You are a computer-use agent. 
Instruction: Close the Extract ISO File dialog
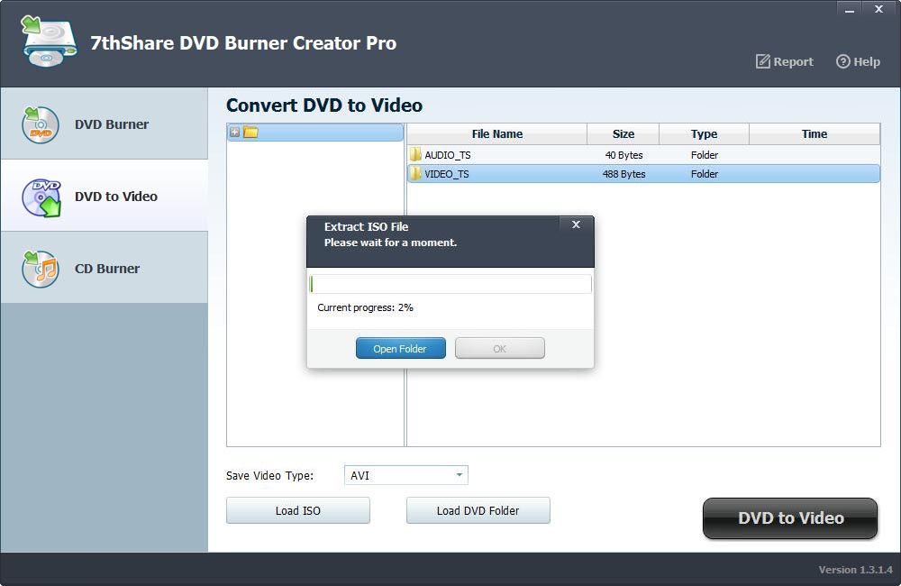(577, 224)
